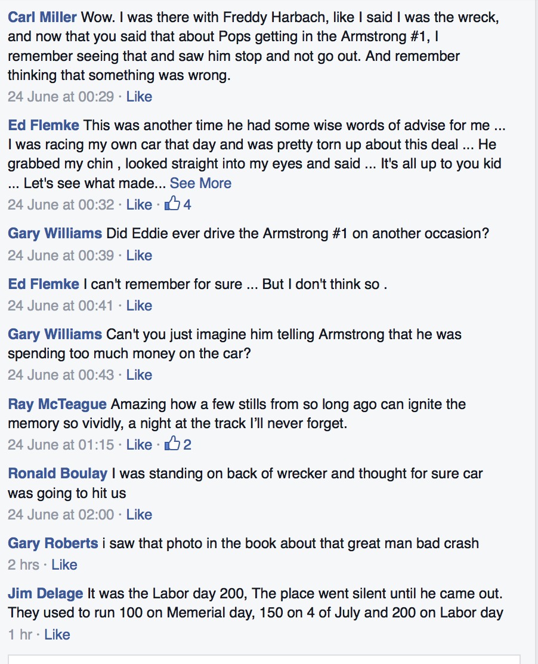Viewport: 538px width, 664px height.
Task: Open the thumbs-up count on Ed Flemke's comment
Action: (x=178, y=205)
